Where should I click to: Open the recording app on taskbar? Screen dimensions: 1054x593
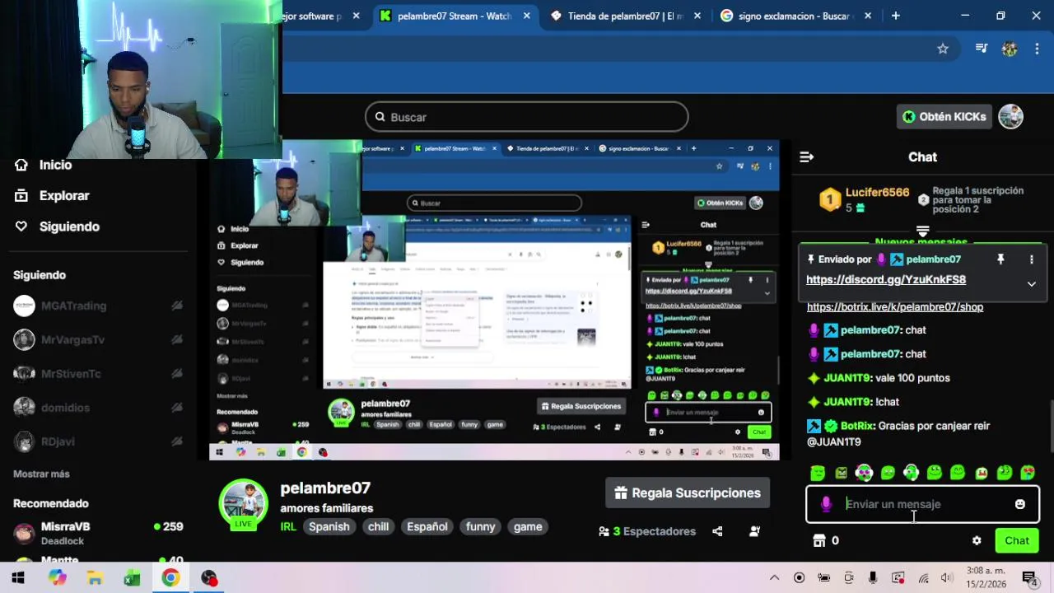(209, 578)
